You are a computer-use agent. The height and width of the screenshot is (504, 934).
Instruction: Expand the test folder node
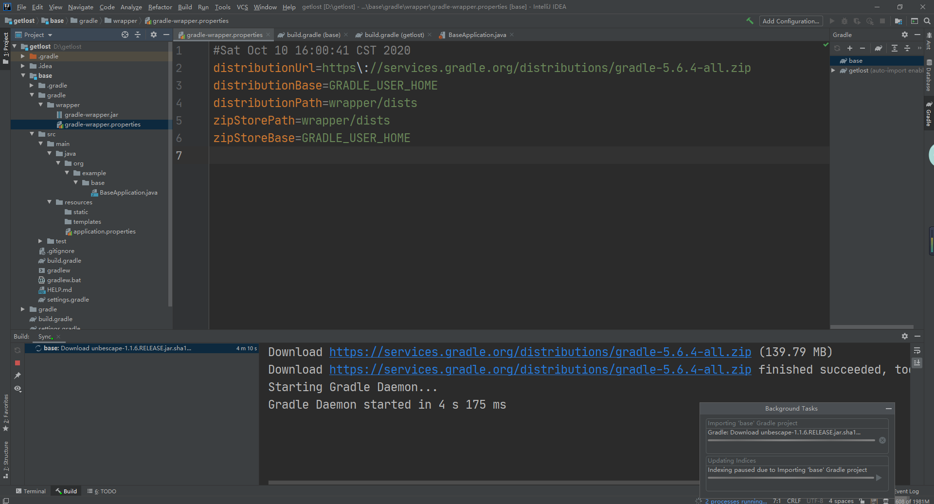point(40,241)
